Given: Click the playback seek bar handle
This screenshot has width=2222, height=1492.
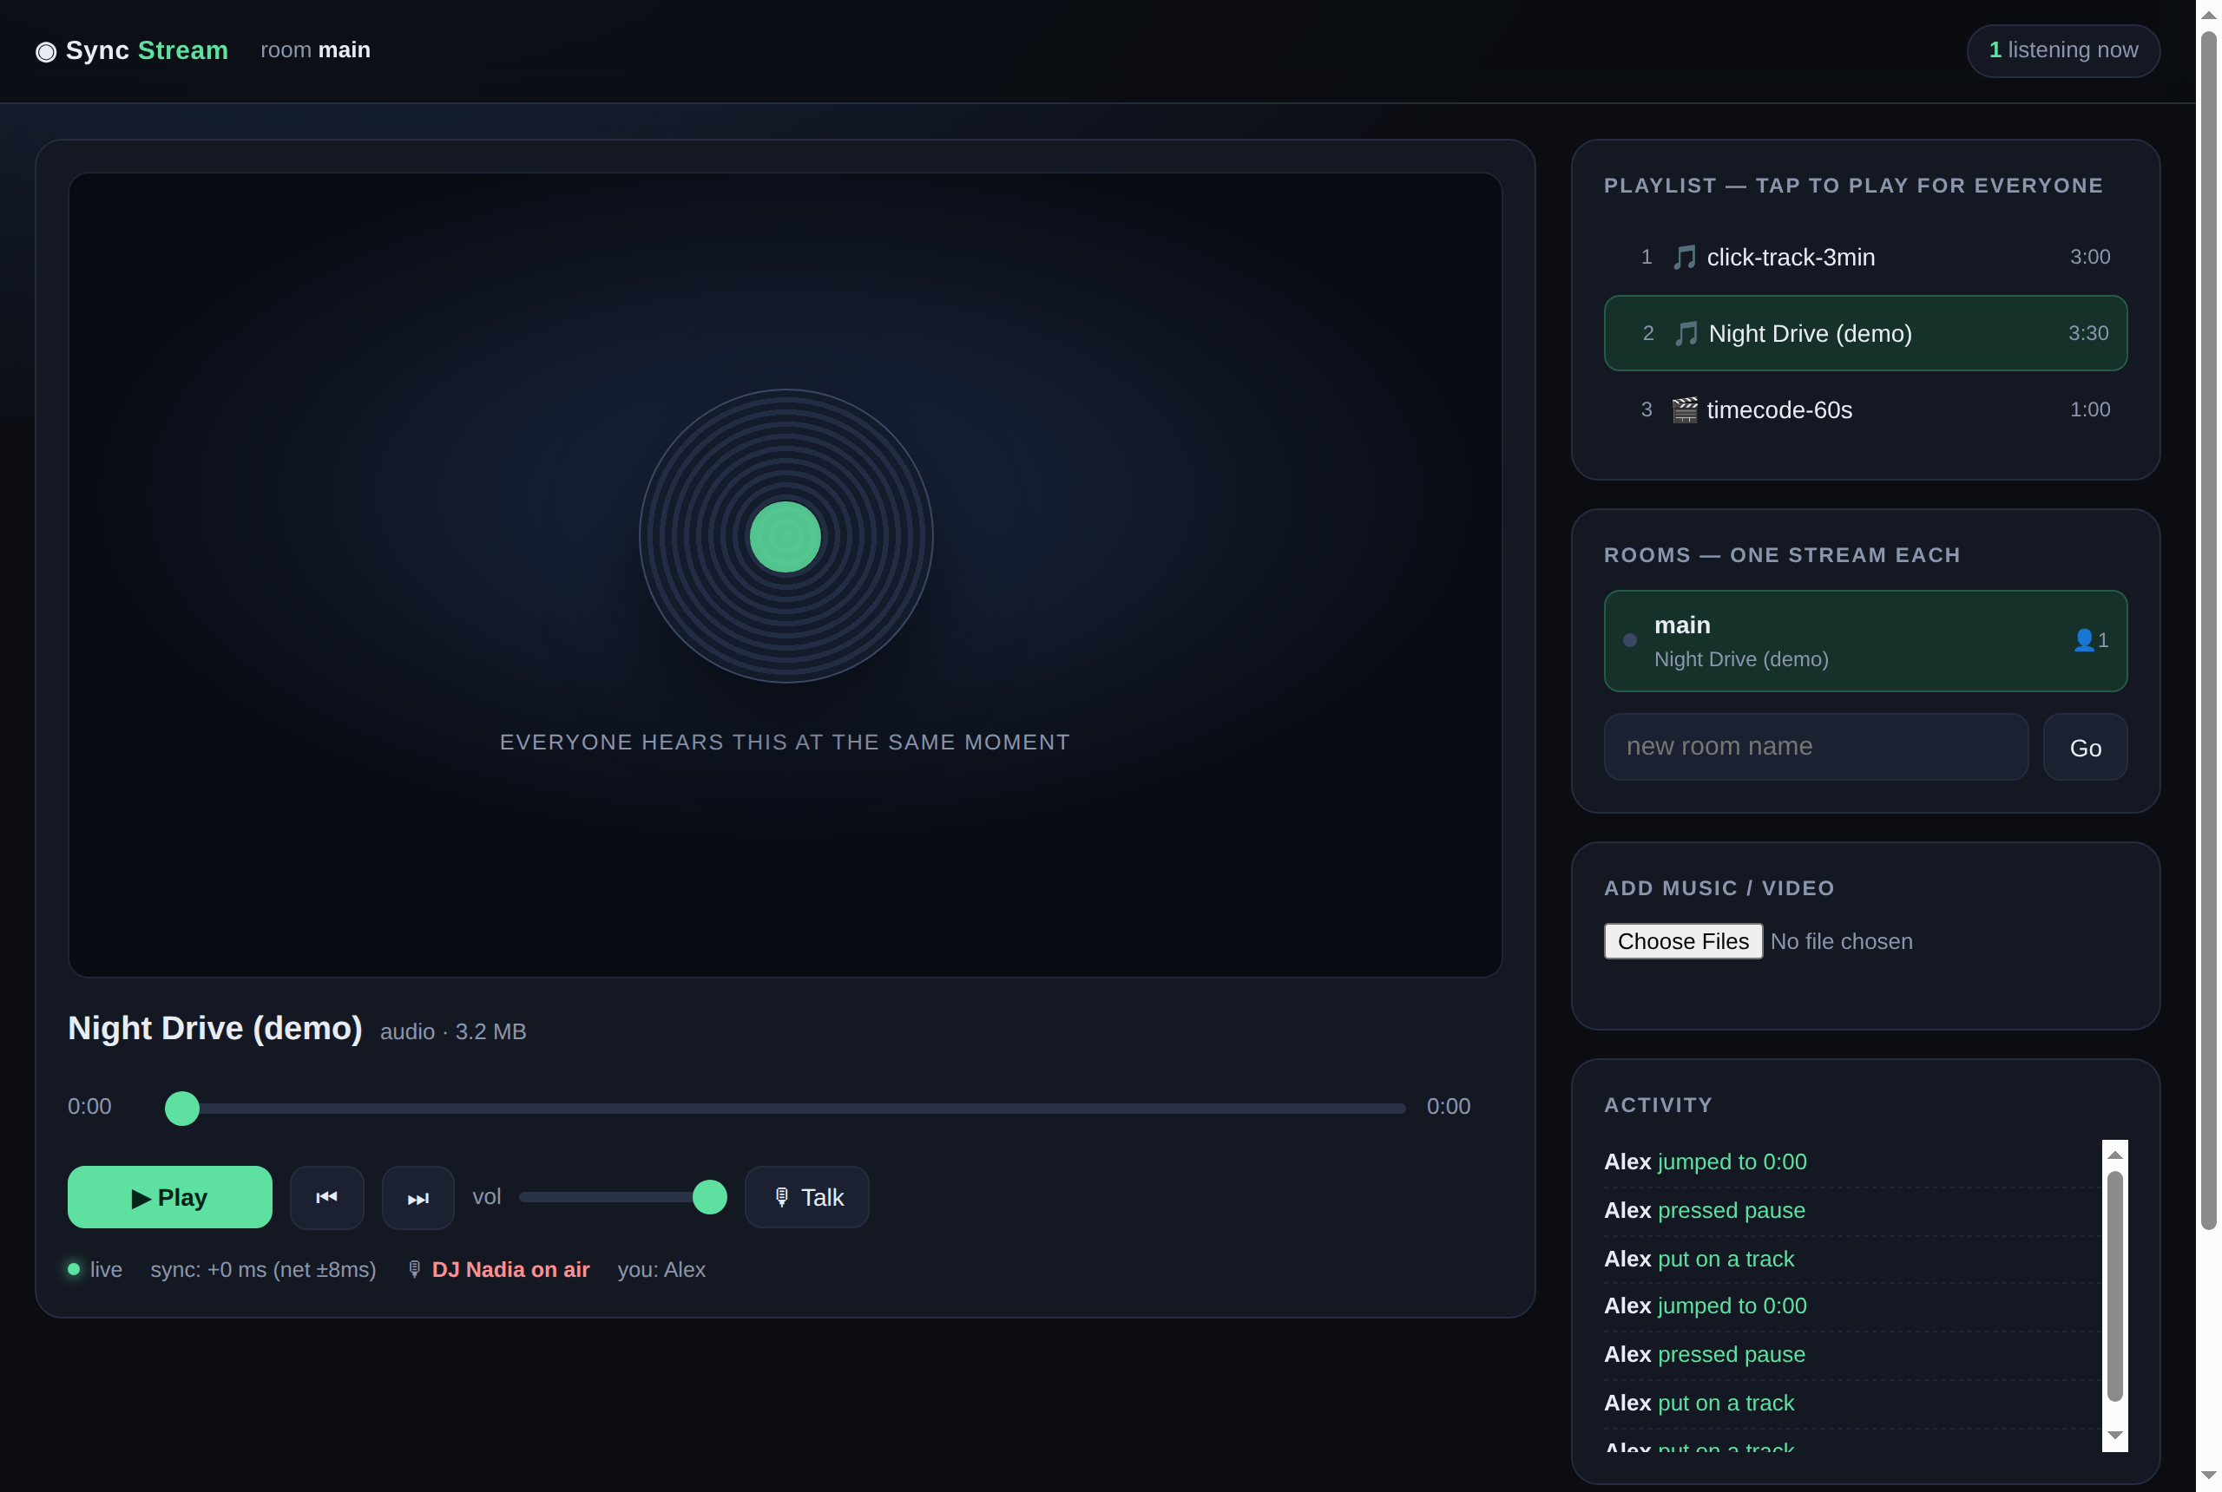Looking at the screenshot, I should click(181, 1108).
